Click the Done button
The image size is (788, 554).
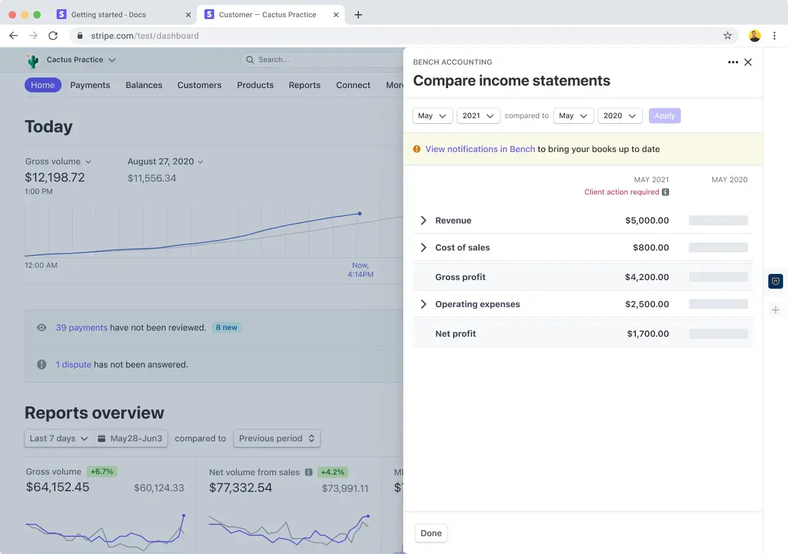[x=431, y=533]
